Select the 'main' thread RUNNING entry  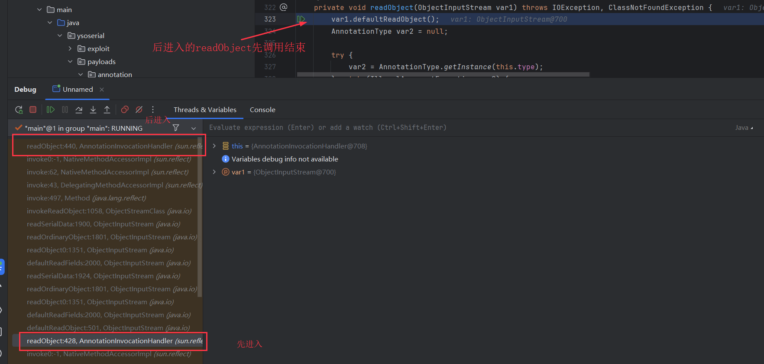84,128
